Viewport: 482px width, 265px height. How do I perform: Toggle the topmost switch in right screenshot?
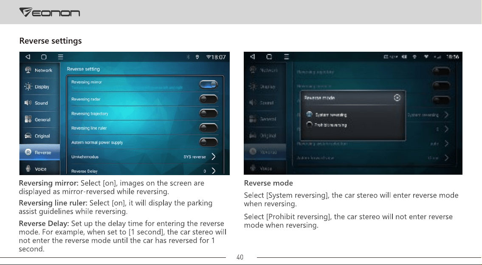441,72
